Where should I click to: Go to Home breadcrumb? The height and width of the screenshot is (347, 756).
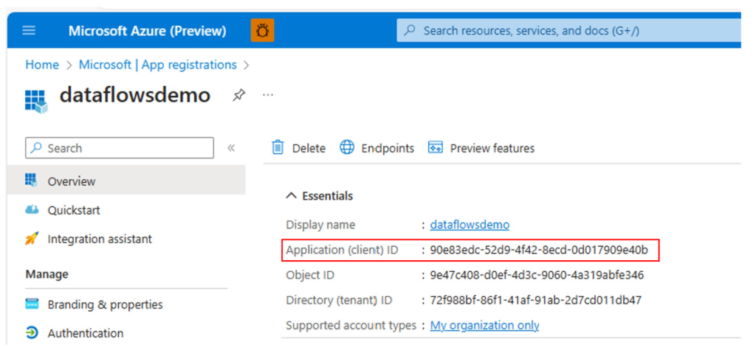(42, 65)
